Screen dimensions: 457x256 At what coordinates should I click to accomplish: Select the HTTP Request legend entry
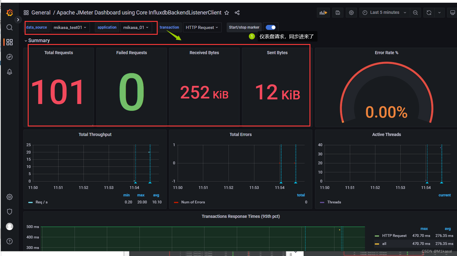394,236
